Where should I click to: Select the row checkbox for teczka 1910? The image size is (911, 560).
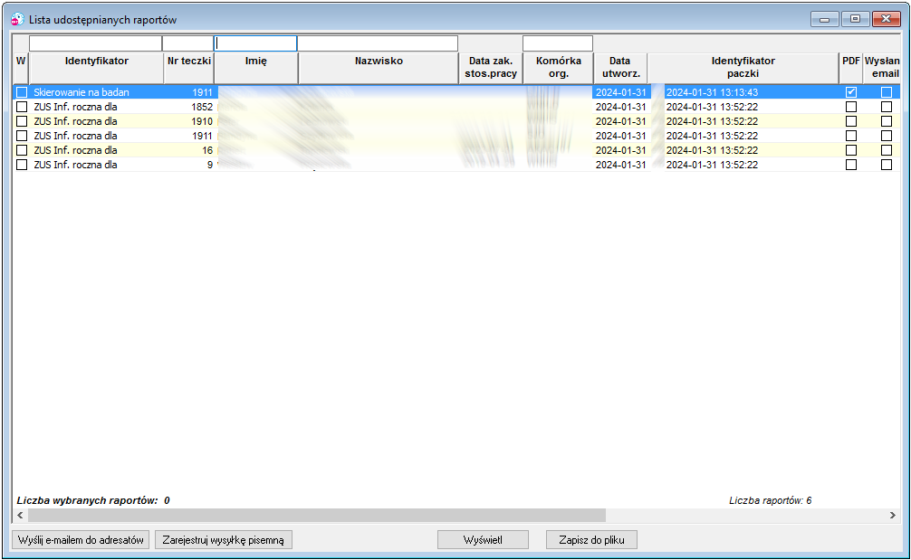(x=22, y=121)
